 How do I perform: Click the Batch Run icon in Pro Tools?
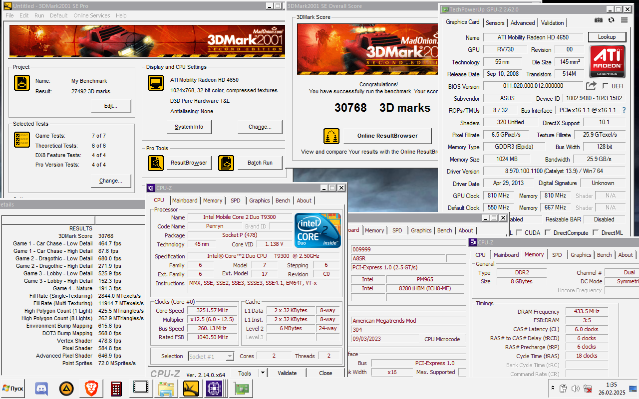pyautogui.click(x=226, y=163)
